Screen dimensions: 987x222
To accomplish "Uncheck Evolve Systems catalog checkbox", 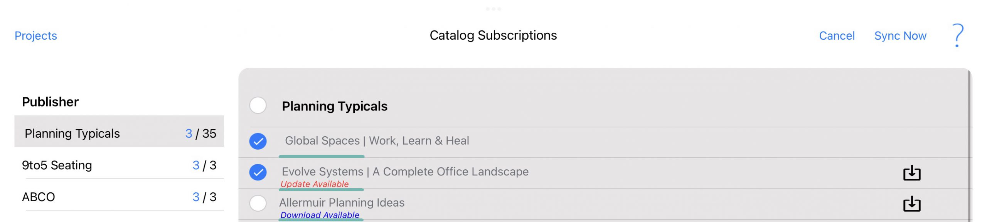I will [x=258, y=172].
